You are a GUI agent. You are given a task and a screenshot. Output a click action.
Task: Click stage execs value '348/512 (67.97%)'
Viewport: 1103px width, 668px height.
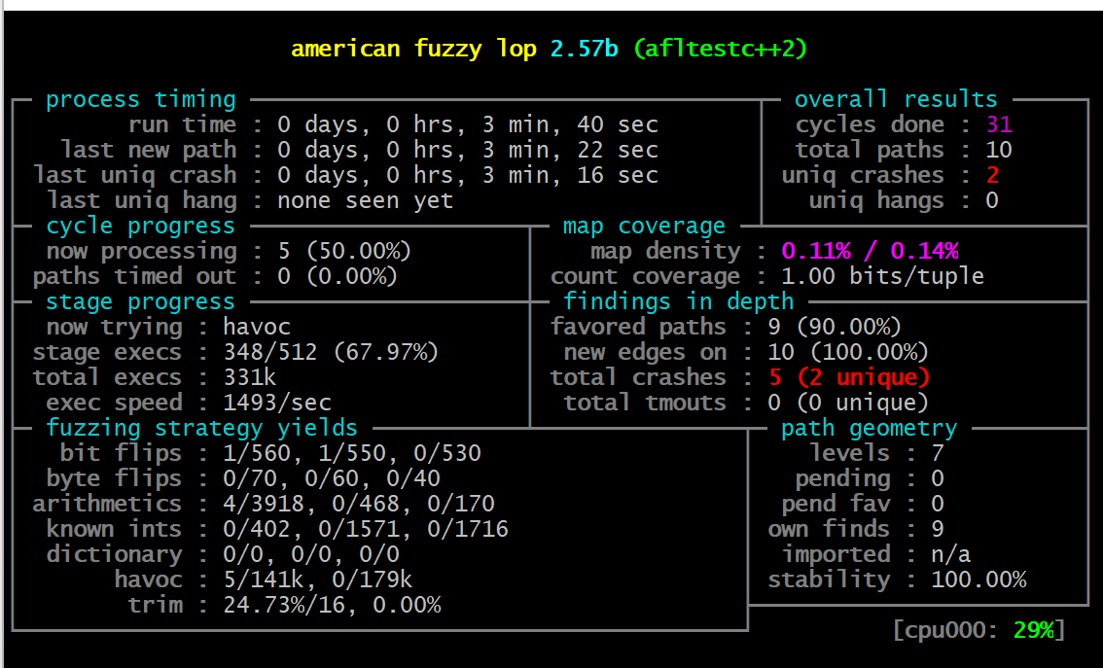(331, 353)
